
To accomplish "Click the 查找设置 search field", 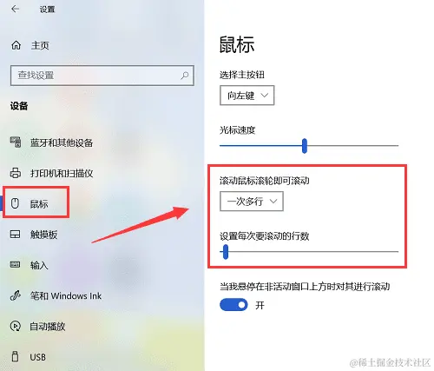I will coord(102,76).
